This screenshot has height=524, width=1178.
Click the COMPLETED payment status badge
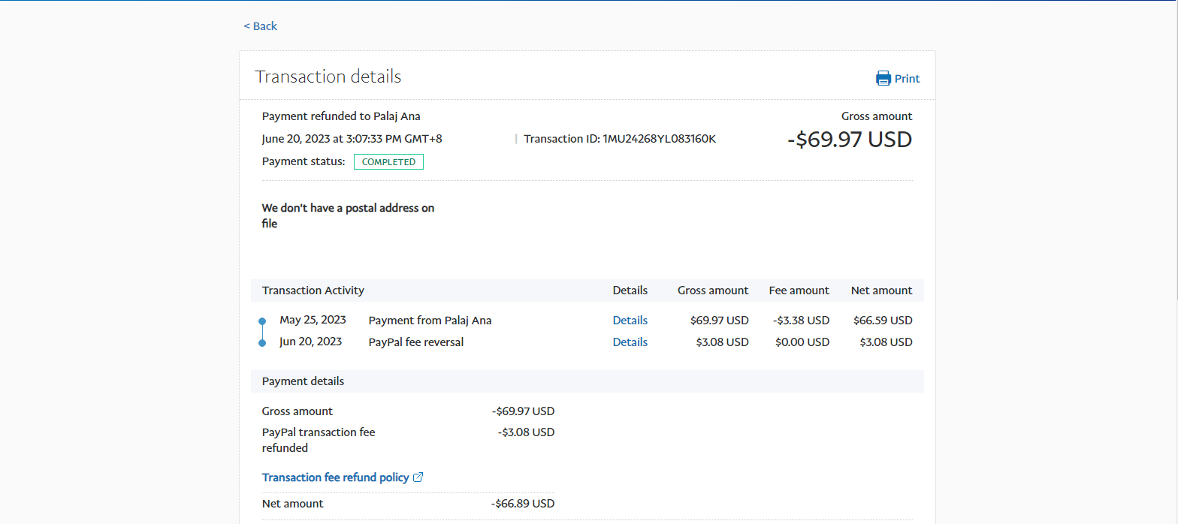point(388,162)
